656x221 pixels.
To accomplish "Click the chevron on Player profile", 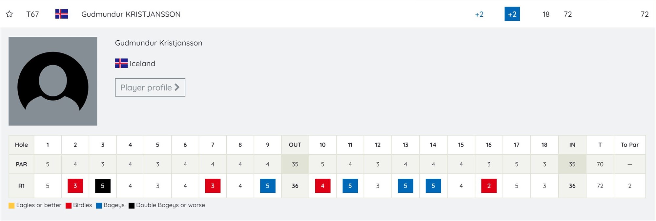I will 177,87.
